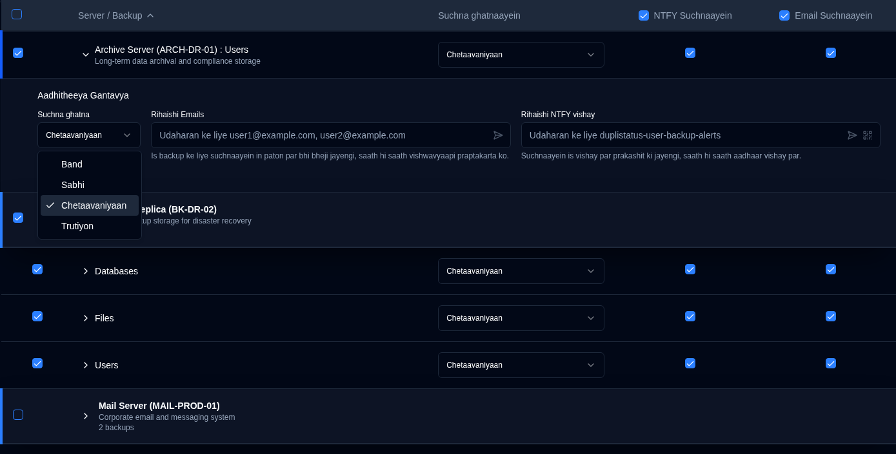The height and width of the screenshot is (454, 896).
Task: Select Mail Server MAIL-PROD-01 checkbox
Action: [18, 415]
